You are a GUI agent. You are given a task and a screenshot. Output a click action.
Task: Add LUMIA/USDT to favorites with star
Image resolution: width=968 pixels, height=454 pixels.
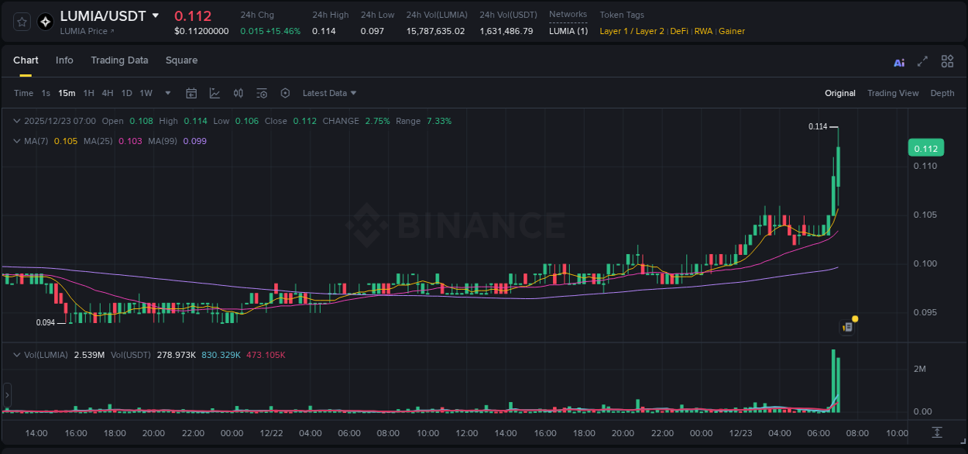[x=22, y=22]
